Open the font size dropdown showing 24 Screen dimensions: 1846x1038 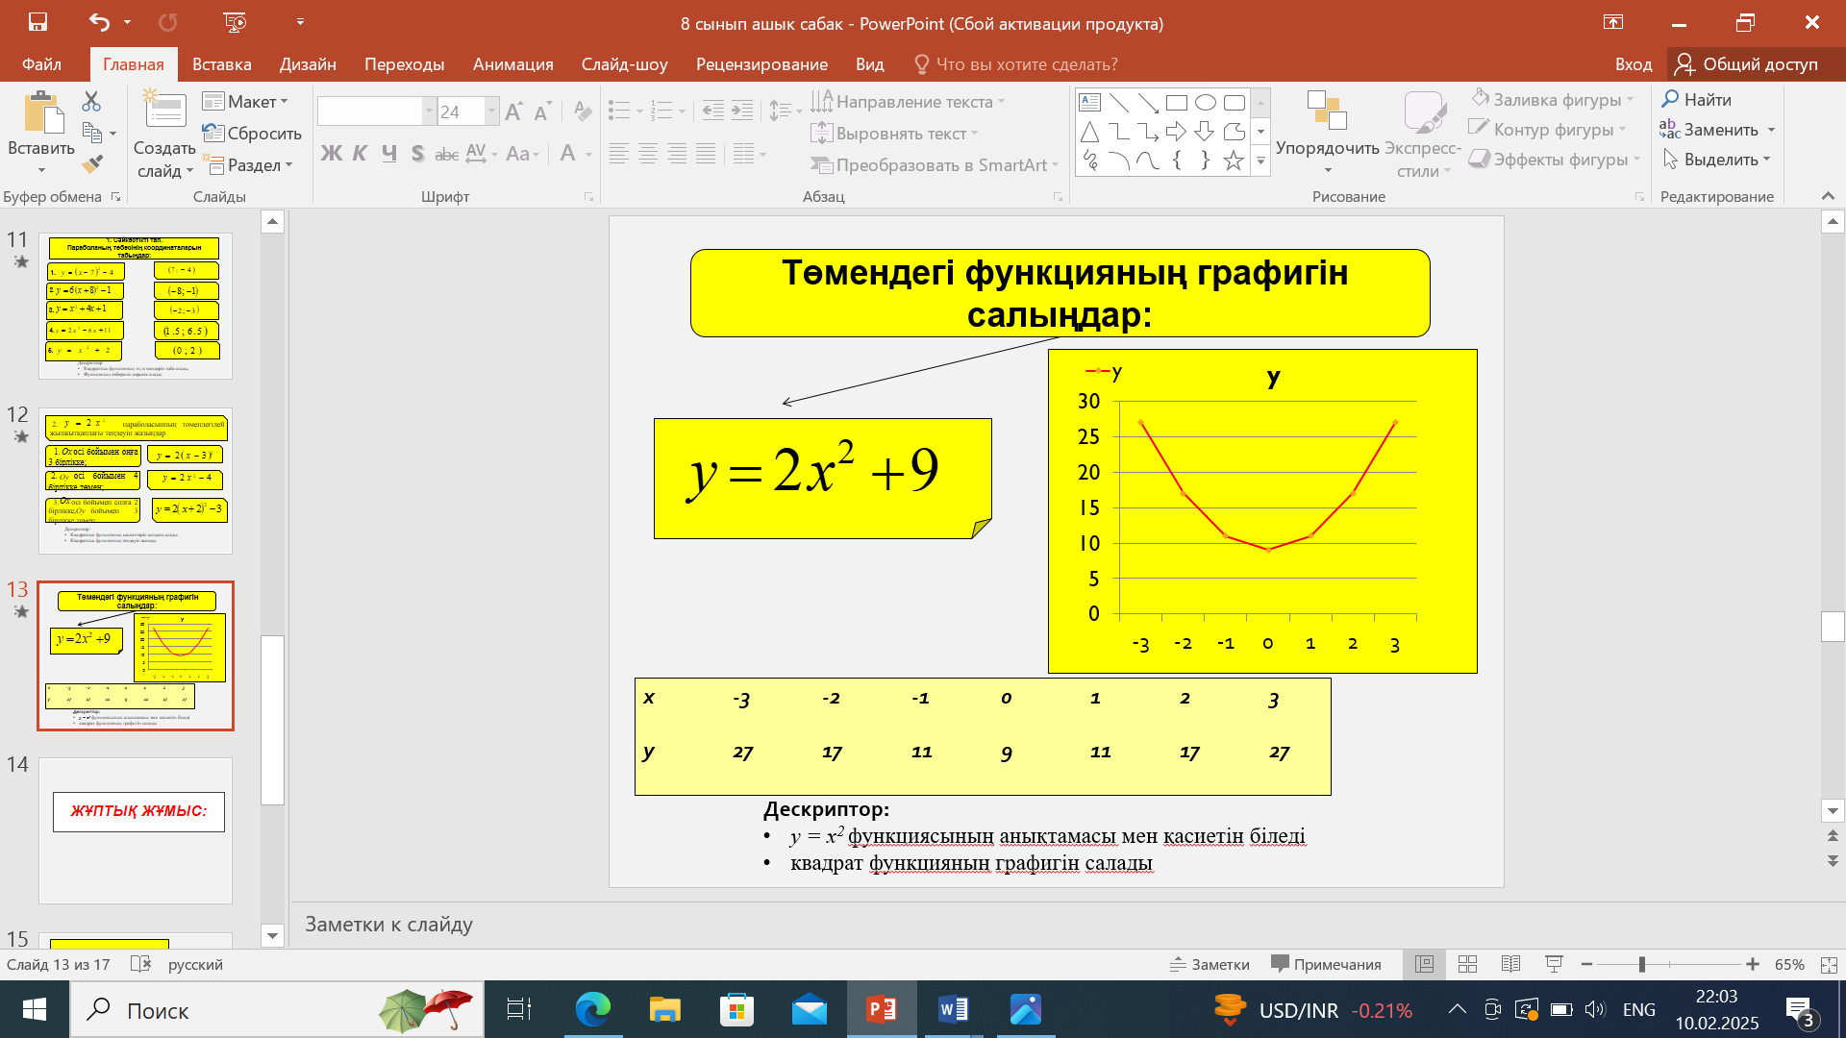[491, 111]
